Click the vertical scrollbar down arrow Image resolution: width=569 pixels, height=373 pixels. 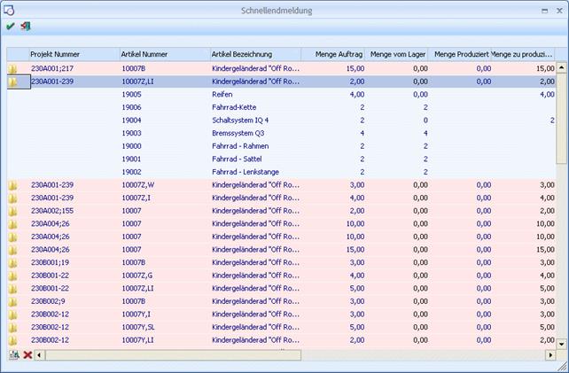561,343
